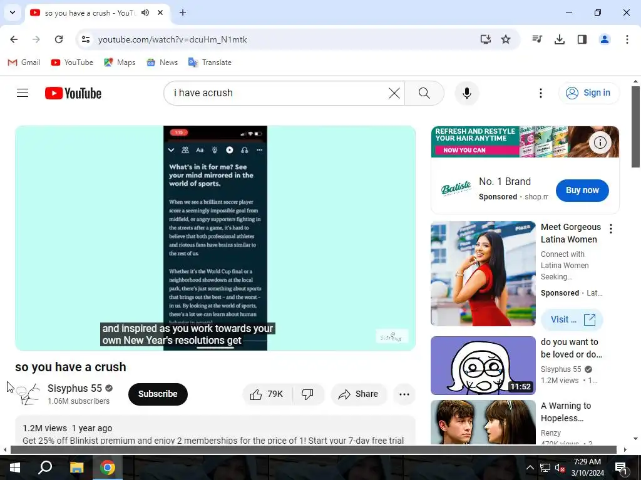Open Translate bookmark
Viewport: 641px width, 480px height.
[x=210, y=62]
